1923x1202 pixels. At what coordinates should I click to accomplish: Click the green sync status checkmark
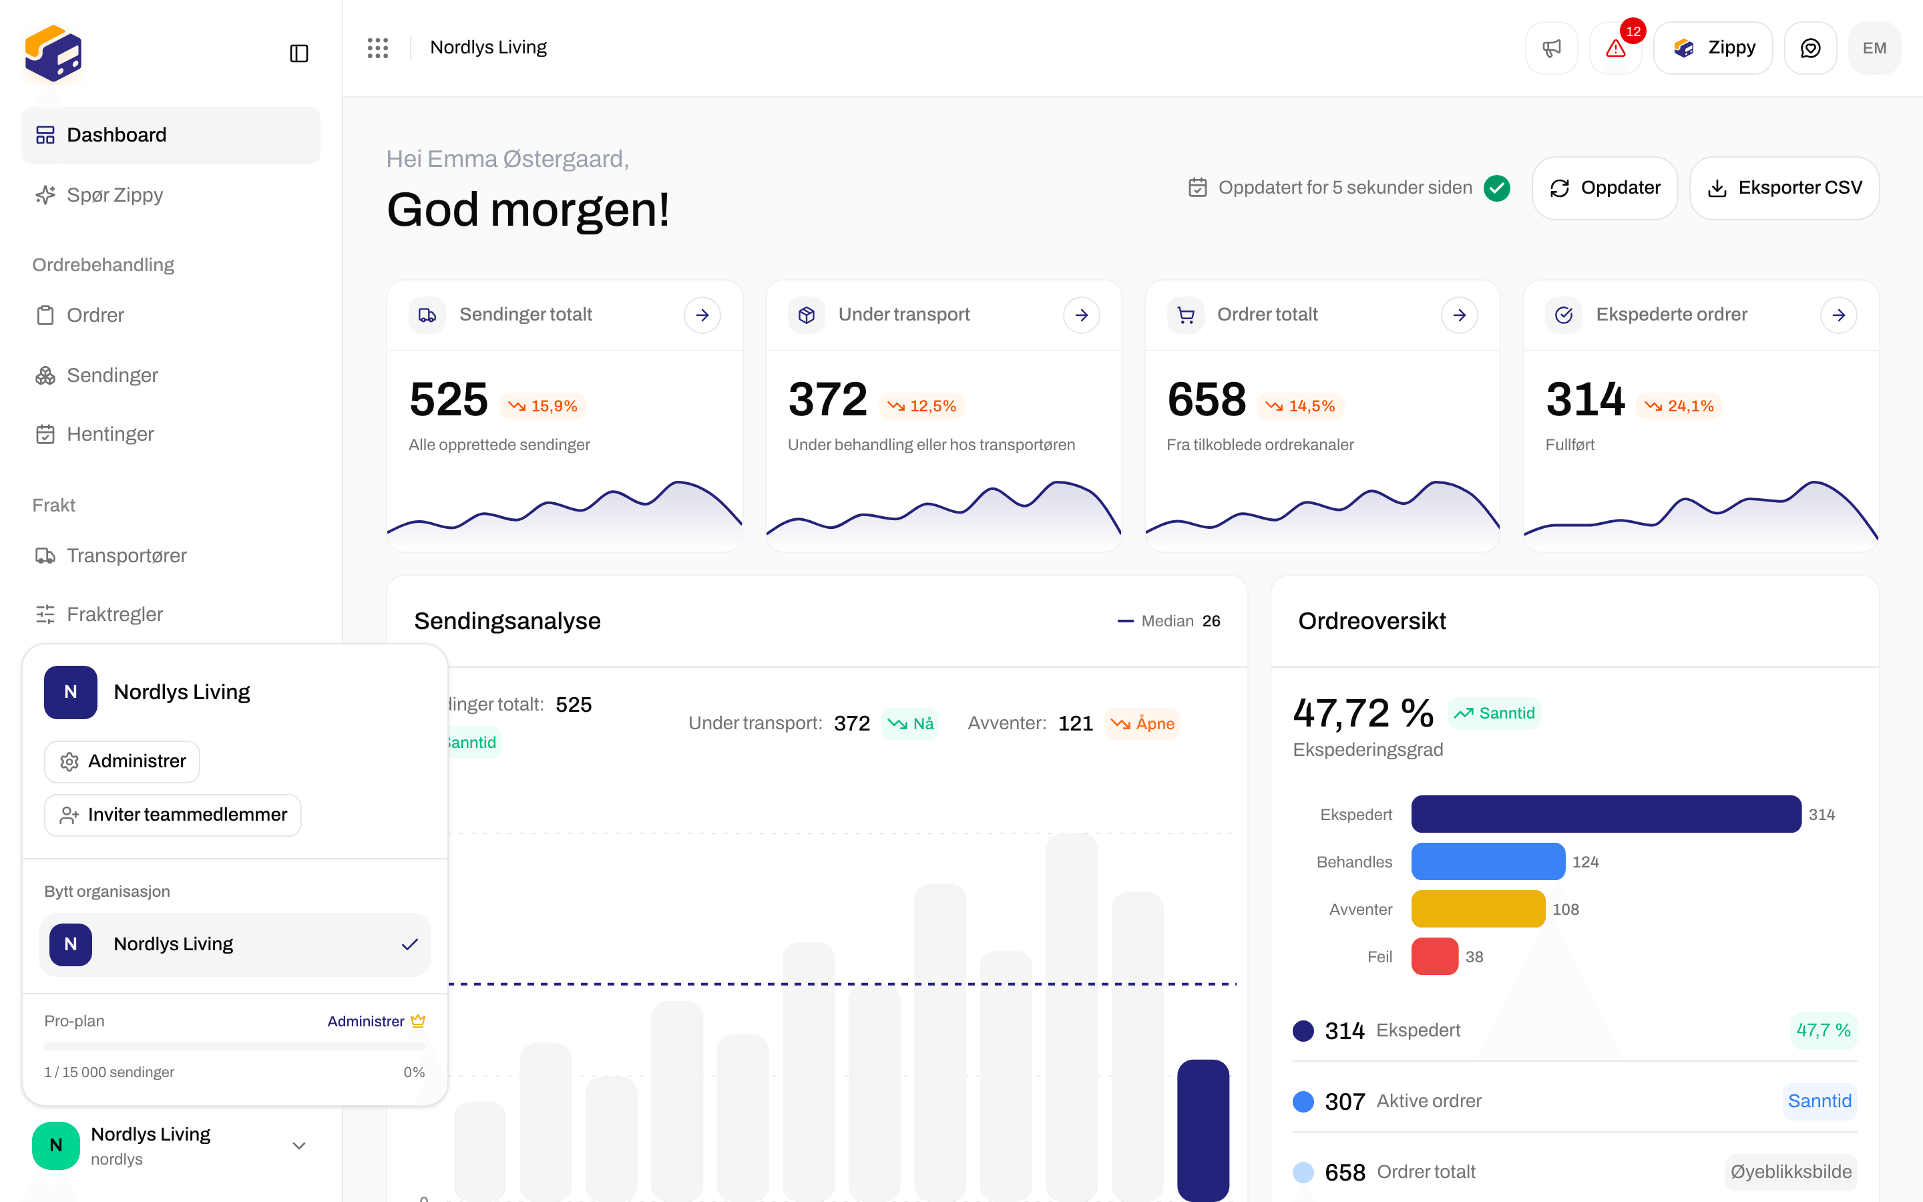1497,188
